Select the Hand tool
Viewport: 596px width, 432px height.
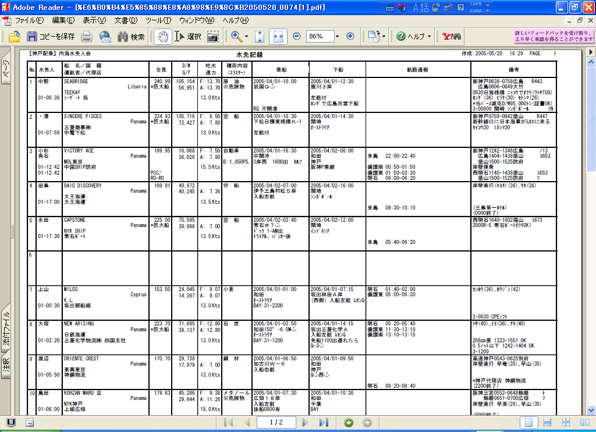(x=164, y=36)
